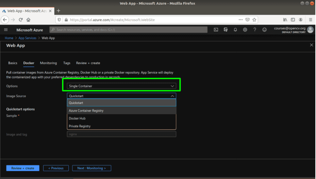Open the Firefox account icon
This screenshot has height=179, width=316.
pos(301,20)
